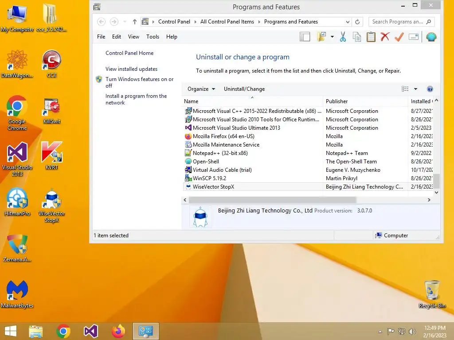Click the volume speaker tray icon

pyautogui.click(x=412, y=331)
